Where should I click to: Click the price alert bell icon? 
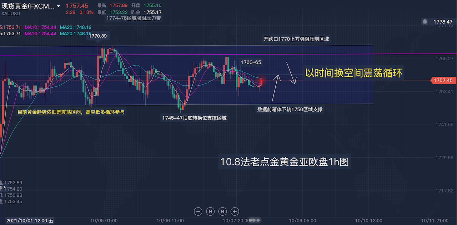tap(425, 22)
